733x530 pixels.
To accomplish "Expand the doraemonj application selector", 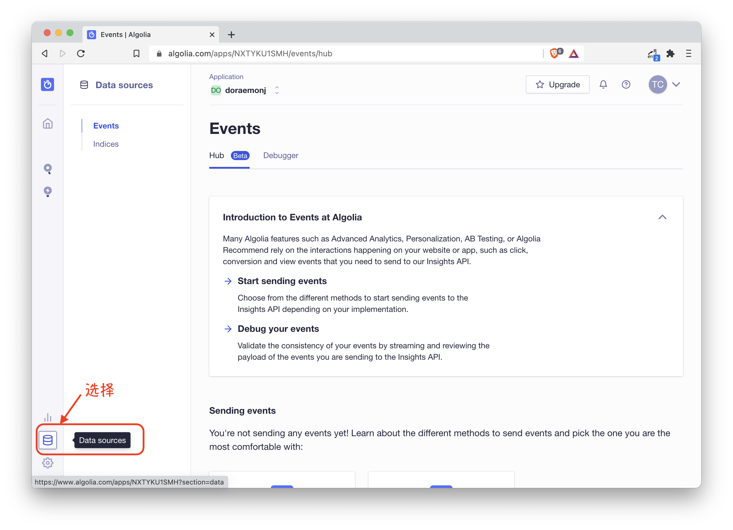I will pos(245,90).
